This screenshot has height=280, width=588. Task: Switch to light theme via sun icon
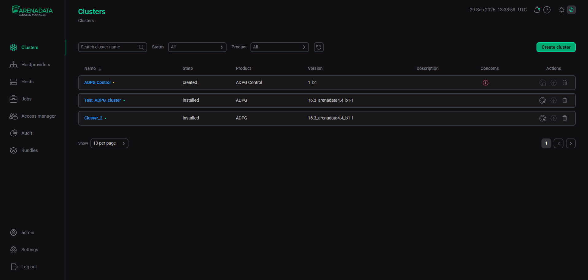[x=561, y=9]
